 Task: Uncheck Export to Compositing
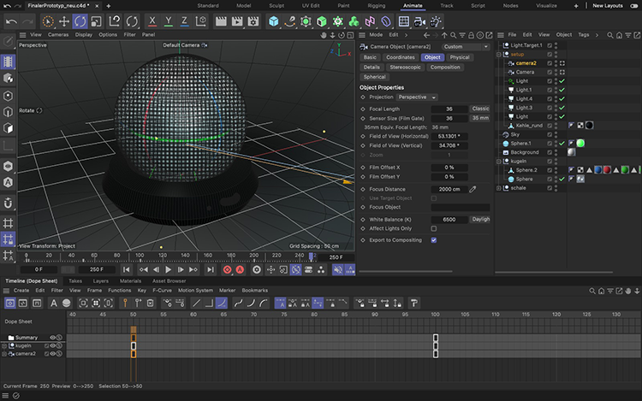pos(434,240)
